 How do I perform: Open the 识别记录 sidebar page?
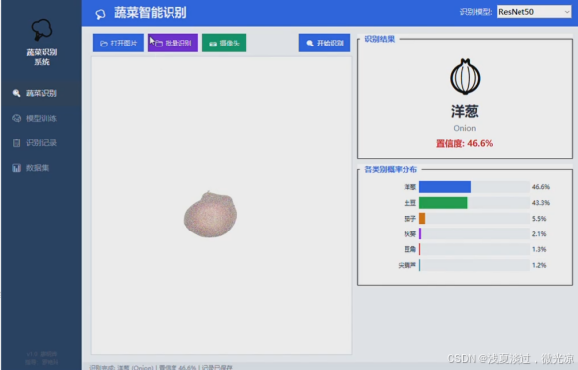42,143
